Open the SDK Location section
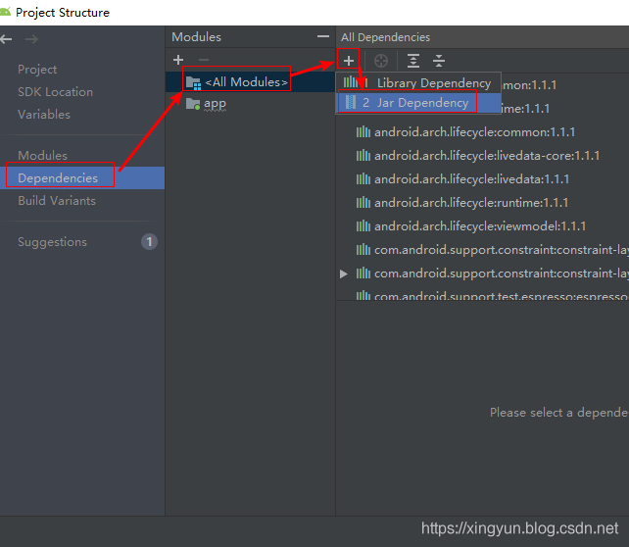 55,92
